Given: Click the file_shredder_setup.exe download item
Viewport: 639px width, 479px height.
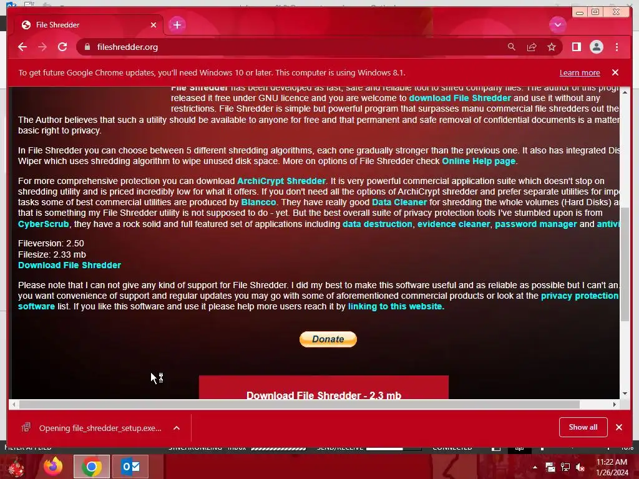Looking at the screenshot, I should 100,428.
